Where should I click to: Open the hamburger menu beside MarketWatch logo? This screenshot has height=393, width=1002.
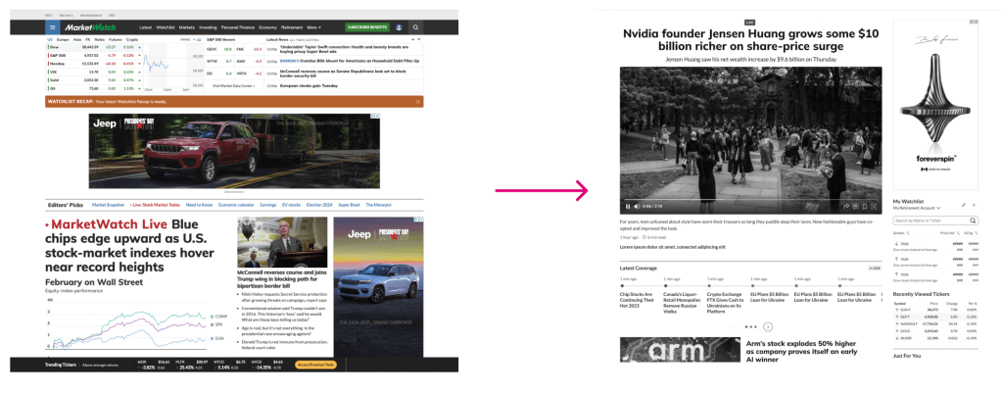[53, 27]
